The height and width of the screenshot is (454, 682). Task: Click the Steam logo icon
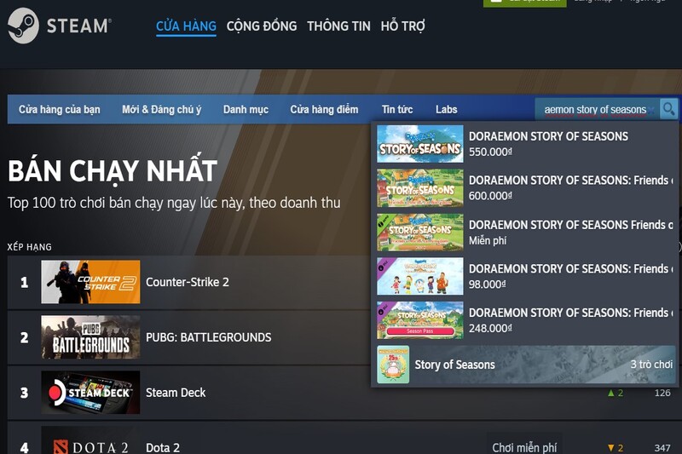(x=23, y=26)
